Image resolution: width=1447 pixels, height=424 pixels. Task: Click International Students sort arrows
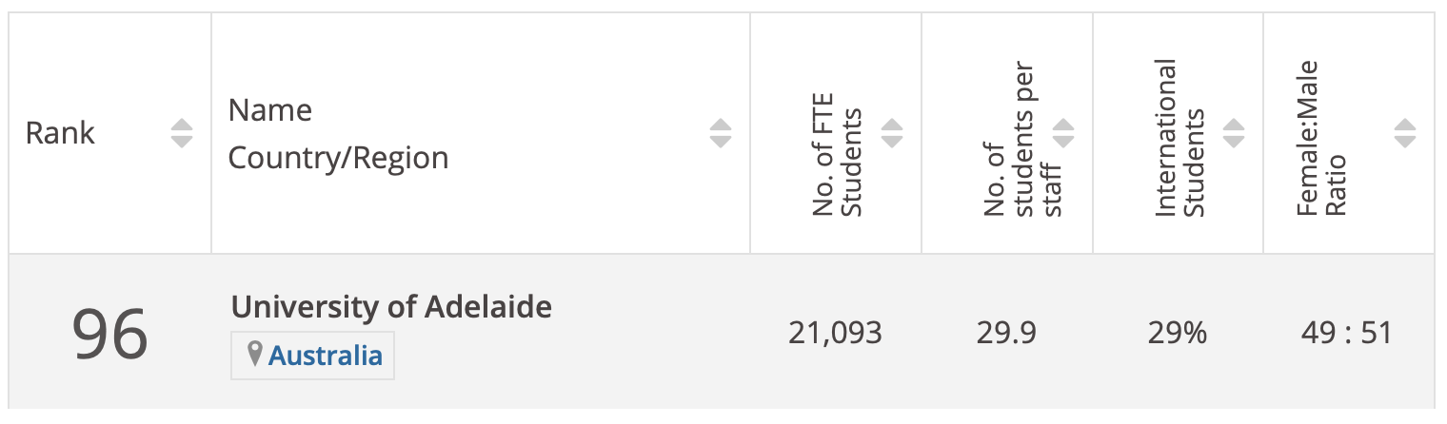[x=1234, y=133]
